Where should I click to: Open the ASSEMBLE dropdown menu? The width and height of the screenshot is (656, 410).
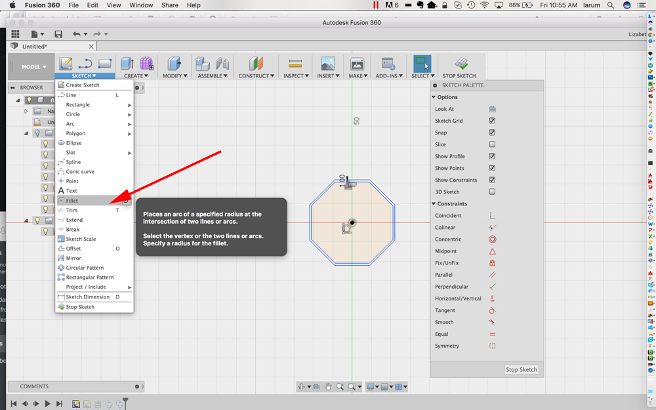pos(213,75)
